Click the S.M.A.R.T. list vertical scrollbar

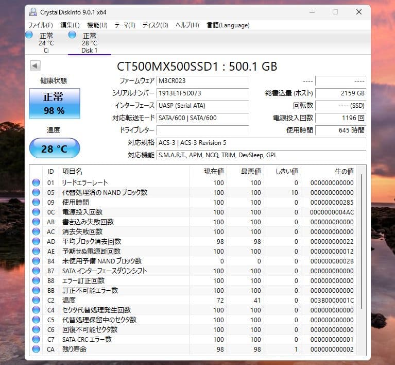362,241
